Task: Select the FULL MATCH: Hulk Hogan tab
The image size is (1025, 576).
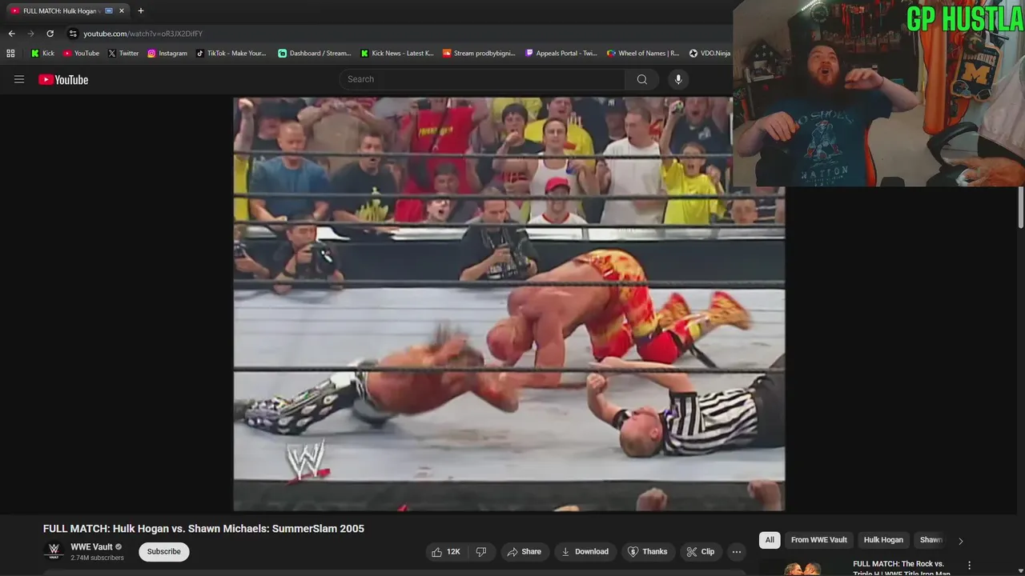Action: click(x=68, y=11)
